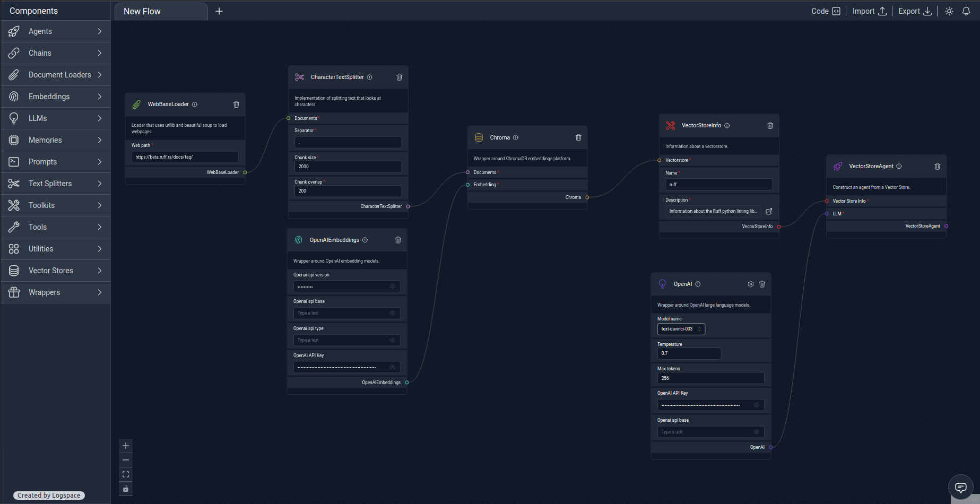Expand the Memories category

click(56, 140)
